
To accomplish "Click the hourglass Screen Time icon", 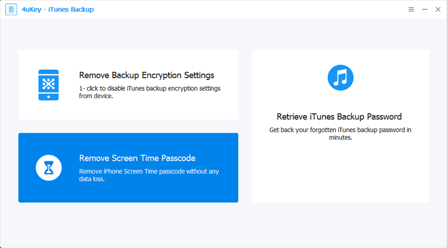I will (x=48, y=168).
